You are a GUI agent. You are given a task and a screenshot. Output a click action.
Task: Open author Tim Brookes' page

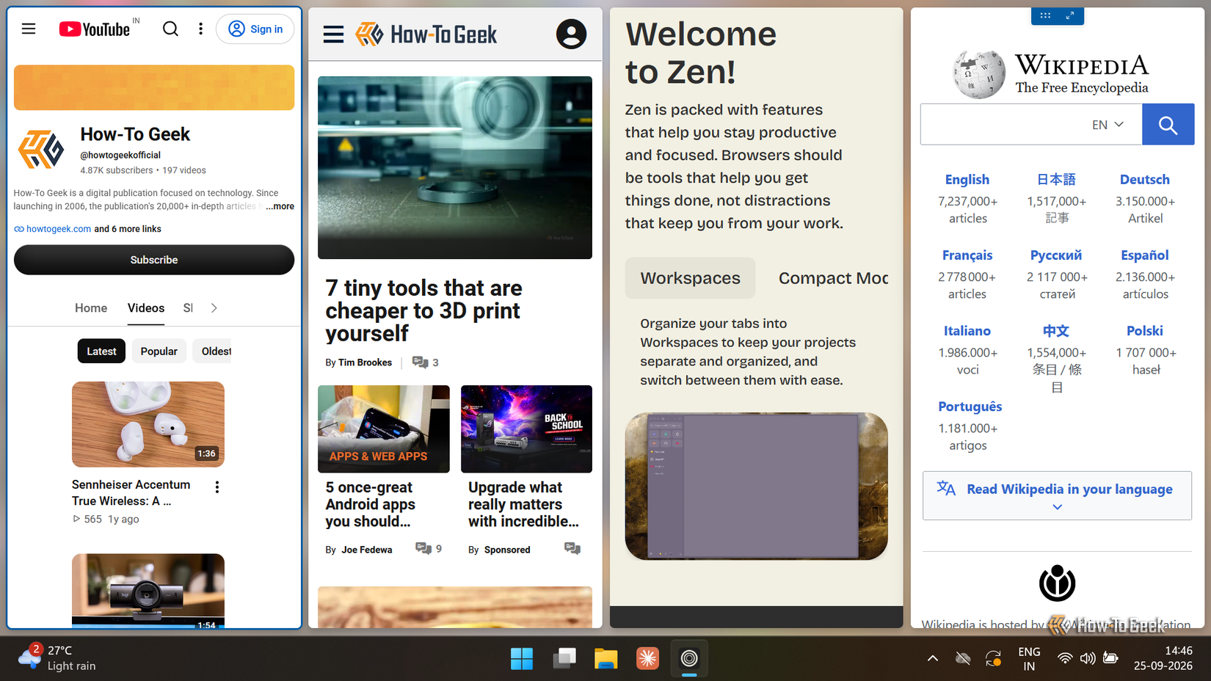[365, 363]
